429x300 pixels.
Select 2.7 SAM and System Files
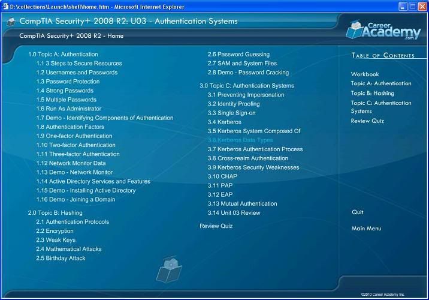(242, 63)
